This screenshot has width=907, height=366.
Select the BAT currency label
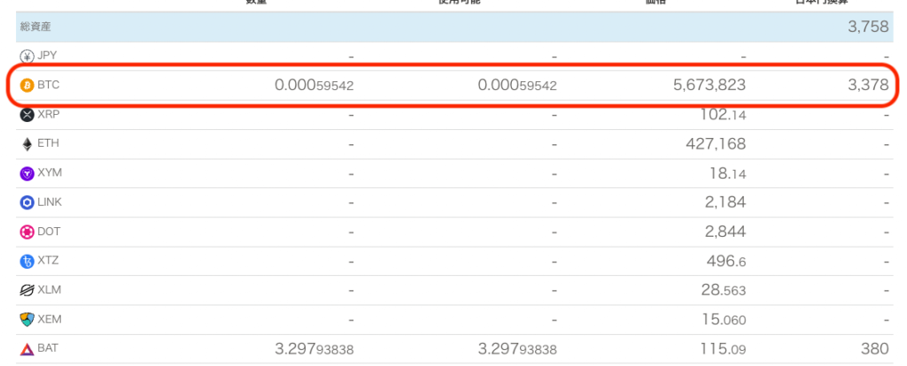[x=48, y=348]
